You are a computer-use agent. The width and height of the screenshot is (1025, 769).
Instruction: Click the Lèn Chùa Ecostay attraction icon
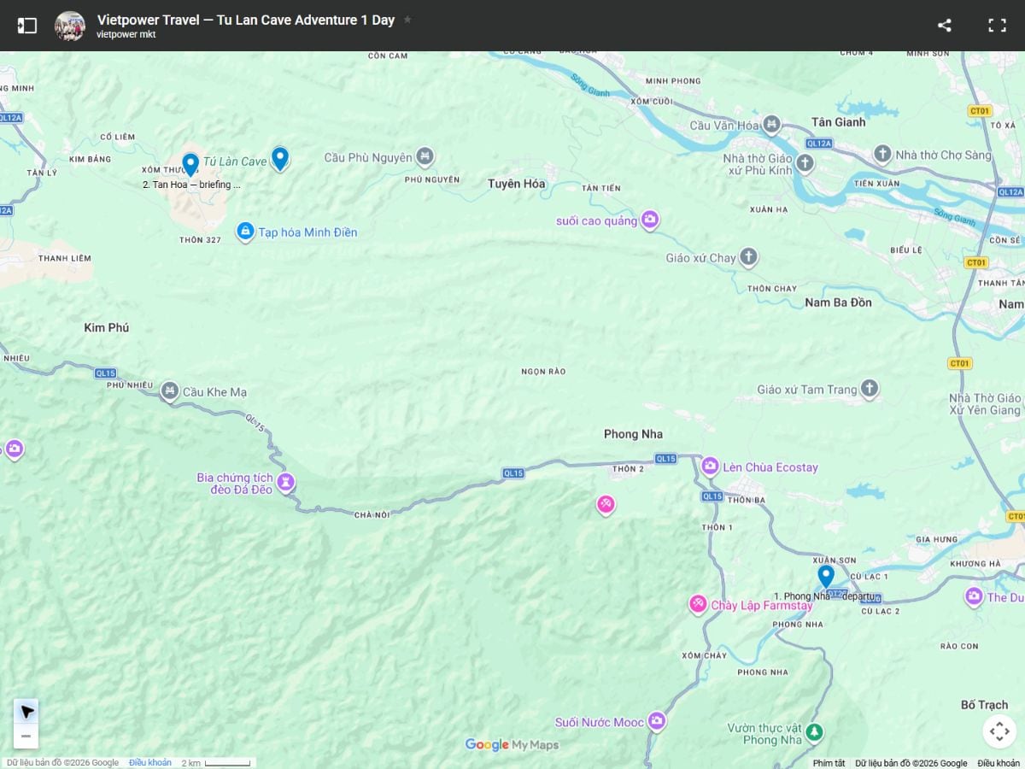710,467
